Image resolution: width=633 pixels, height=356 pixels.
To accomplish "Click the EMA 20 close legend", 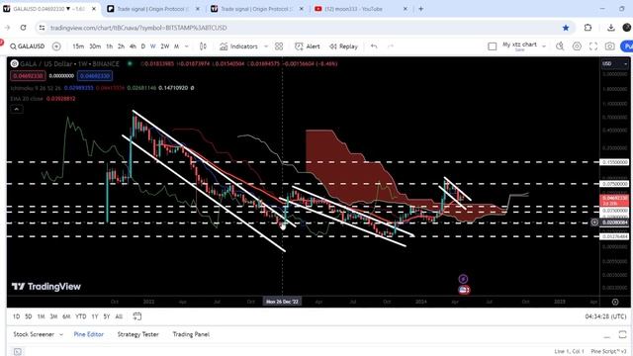I will [x=28, y=99].
